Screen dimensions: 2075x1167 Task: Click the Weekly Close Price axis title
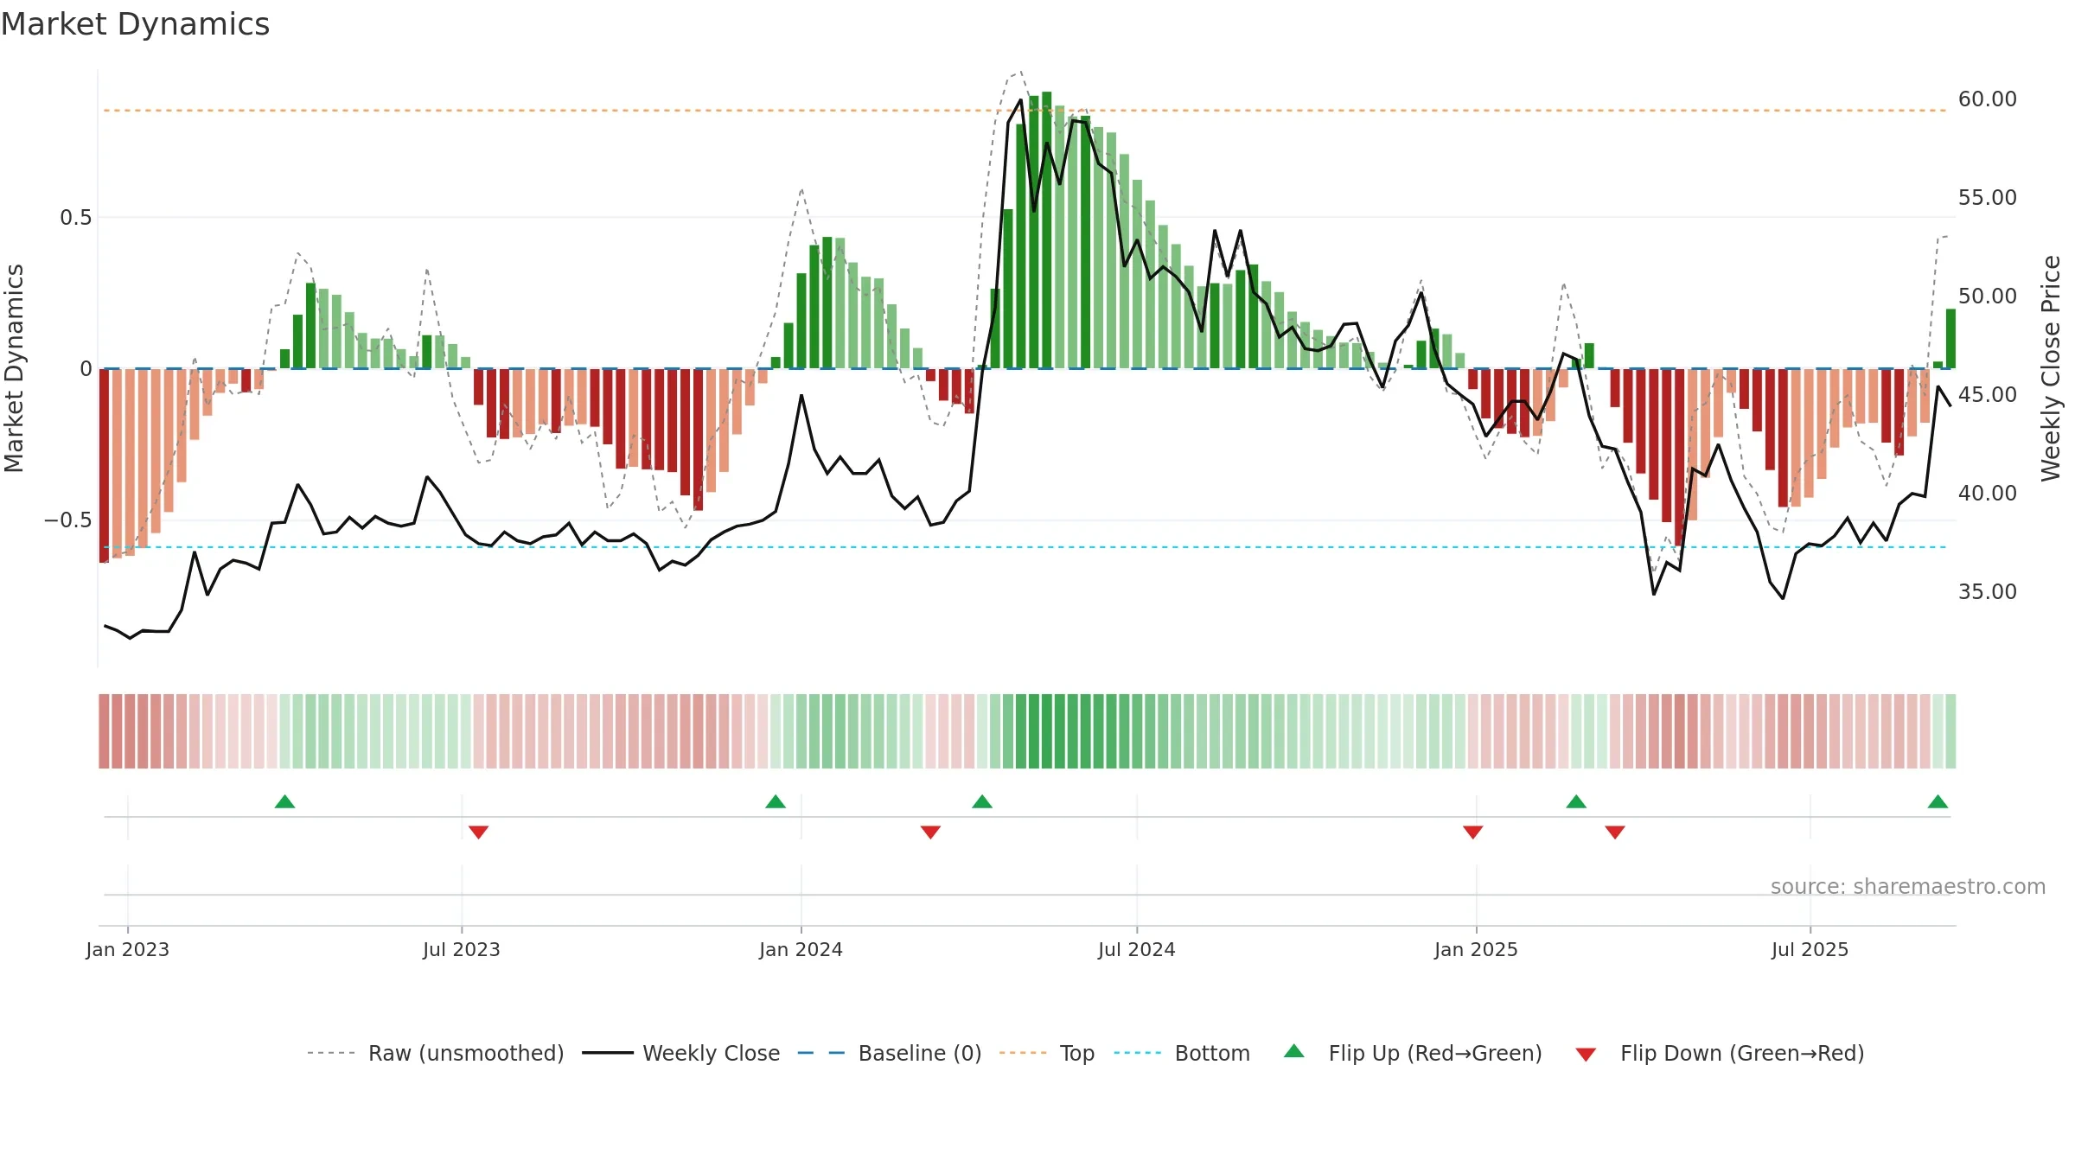pyautogui.click(x=2052, y=368)
